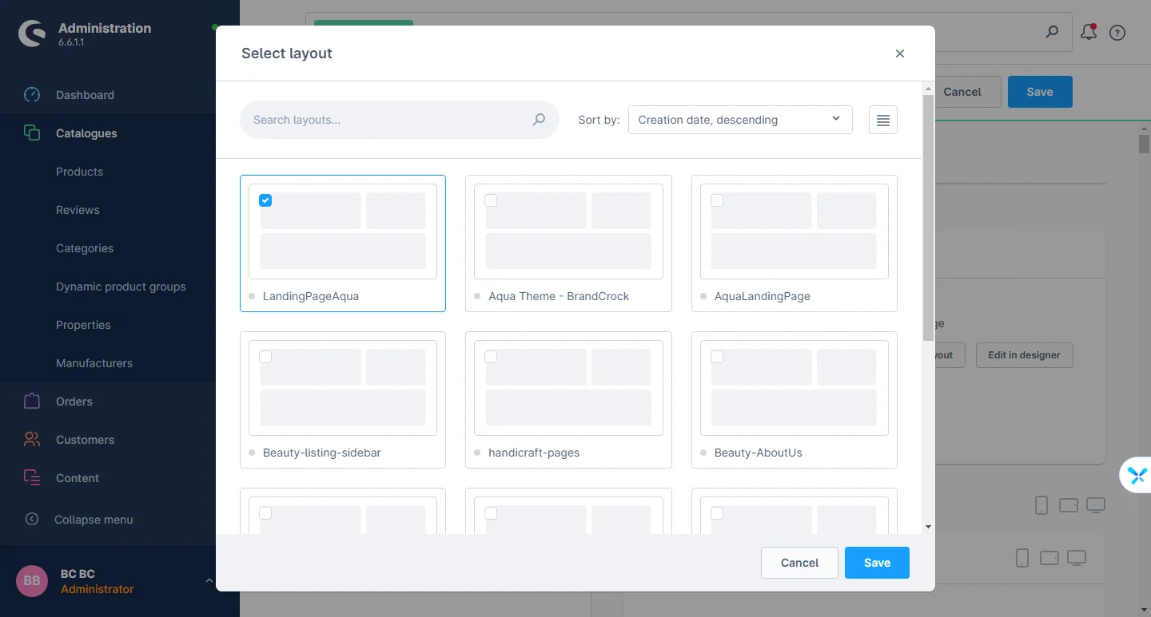Click the search magnifier in layouts field
Image resolution: width=1151 pixels, height=617 pixels.
[539, 120]
